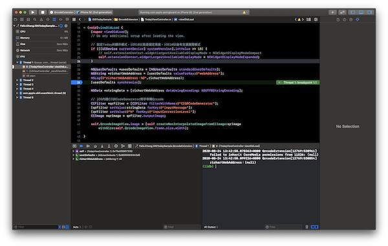This screenshot has height=246, width=388.
Task: Clear the console with the trash icon
Action: pos(307,227)
